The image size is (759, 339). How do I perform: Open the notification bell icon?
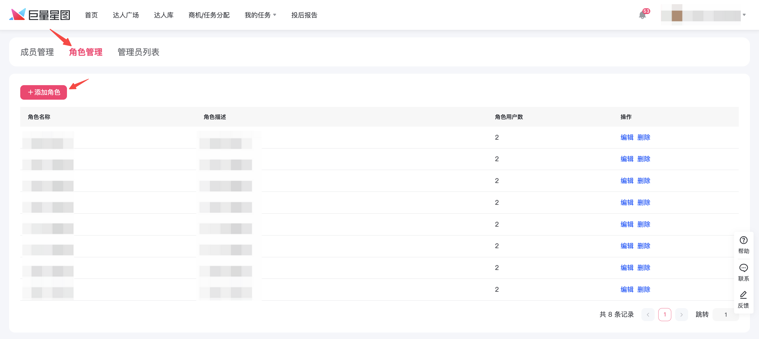click(642, 15)
